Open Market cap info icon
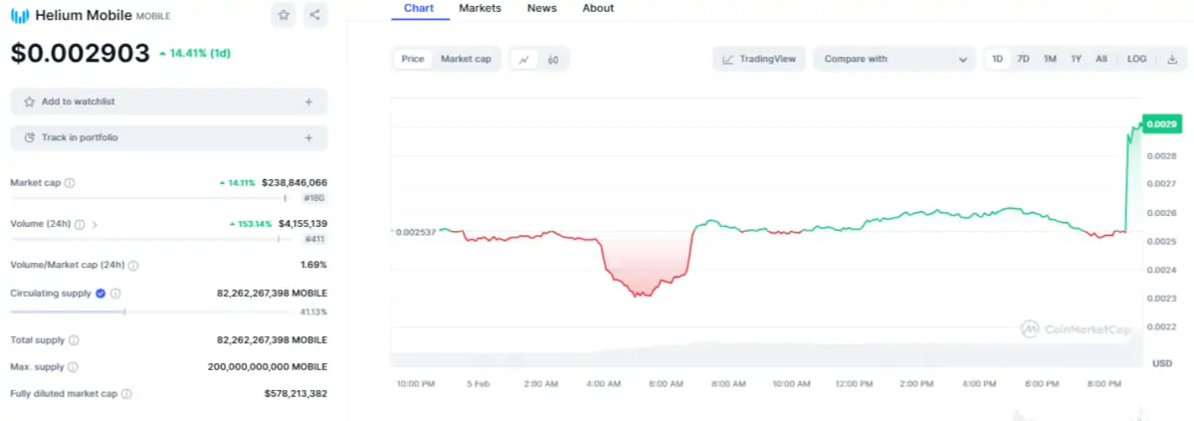This screenshot has height=421, width=1194. pos(70,183)
